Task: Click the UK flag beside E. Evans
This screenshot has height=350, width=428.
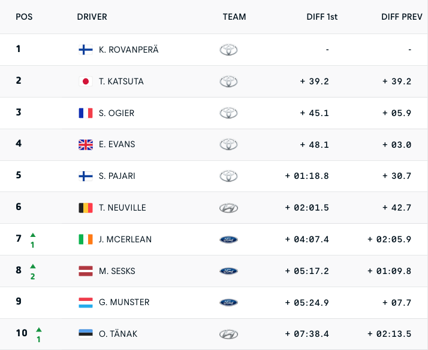Action: [x=86, y=144]
